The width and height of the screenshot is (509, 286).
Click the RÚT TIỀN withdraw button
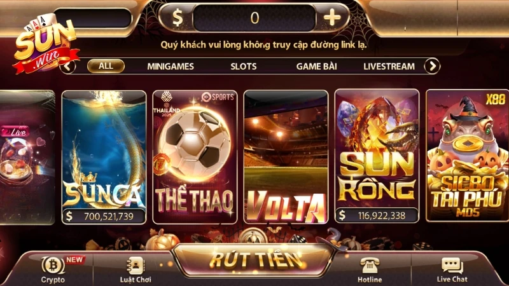[x=256, y=260]
